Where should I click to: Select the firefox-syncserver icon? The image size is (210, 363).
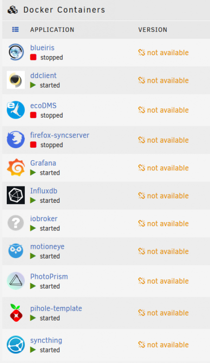pos(16,139)
